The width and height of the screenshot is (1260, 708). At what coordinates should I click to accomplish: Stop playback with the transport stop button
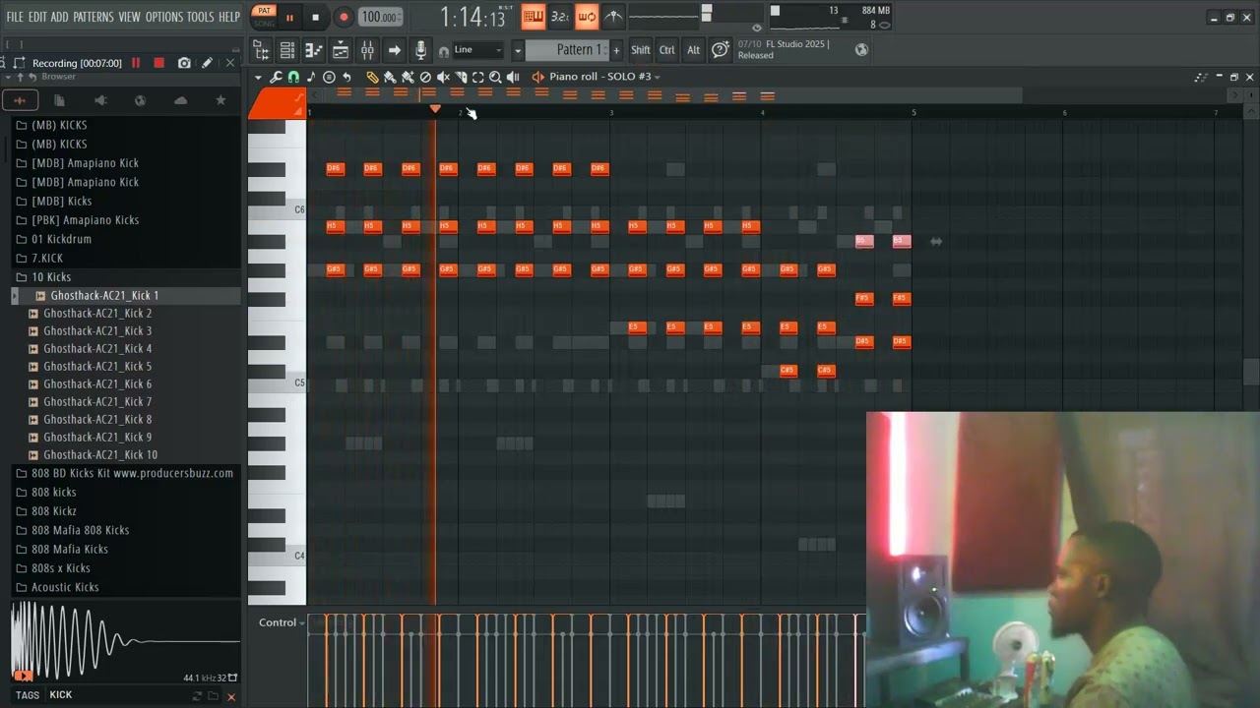[315, 17]
